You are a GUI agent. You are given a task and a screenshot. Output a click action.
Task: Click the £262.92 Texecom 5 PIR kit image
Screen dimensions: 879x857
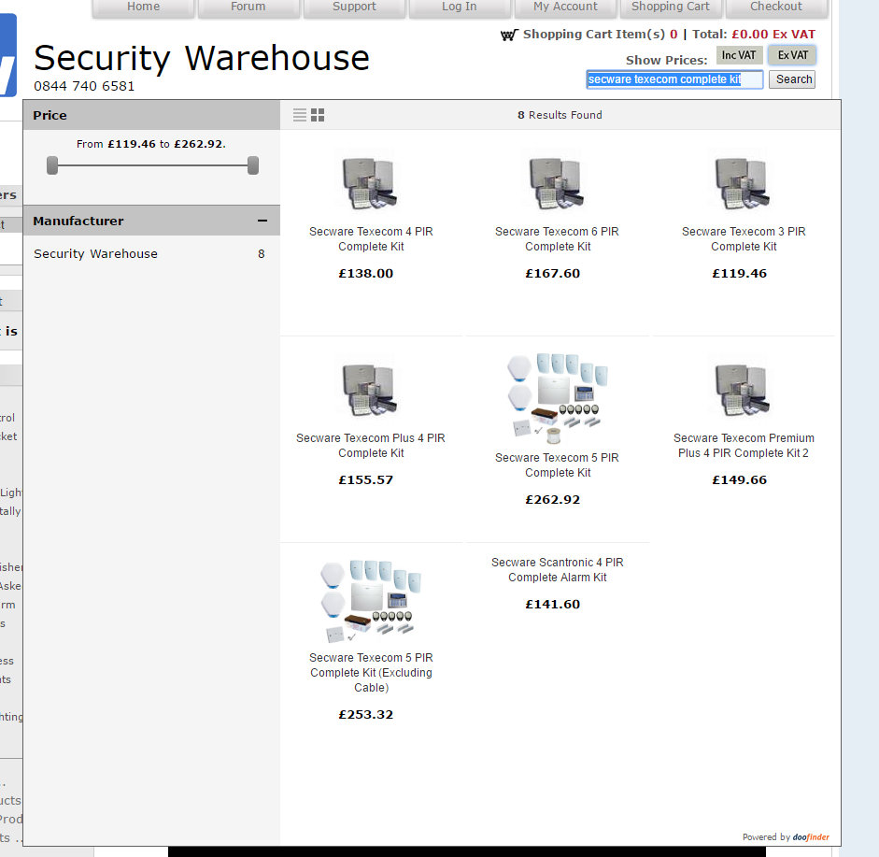coord(558,398)
